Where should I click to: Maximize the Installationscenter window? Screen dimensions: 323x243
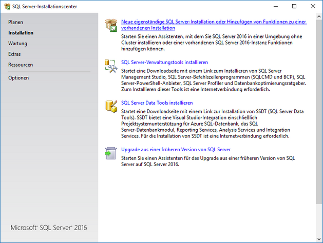pos(294,6)
